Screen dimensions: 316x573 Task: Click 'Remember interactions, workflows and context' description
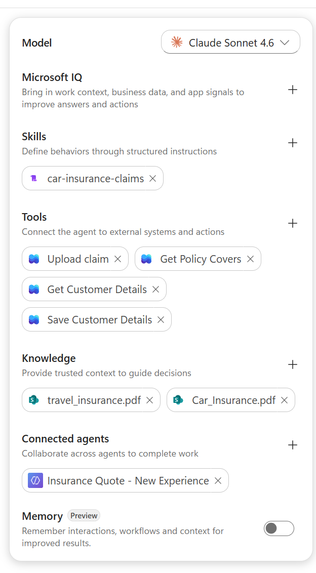click(x=123, y=537)
